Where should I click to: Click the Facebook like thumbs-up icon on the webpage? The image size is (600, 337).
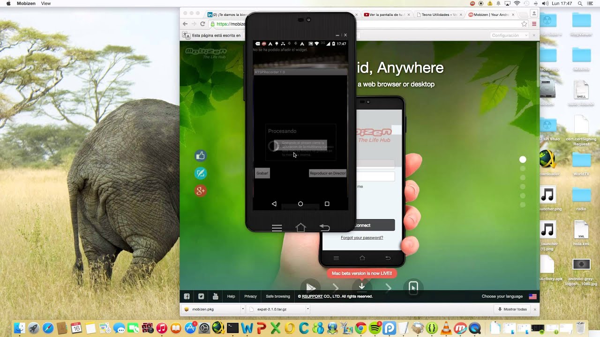pos(201,156)
